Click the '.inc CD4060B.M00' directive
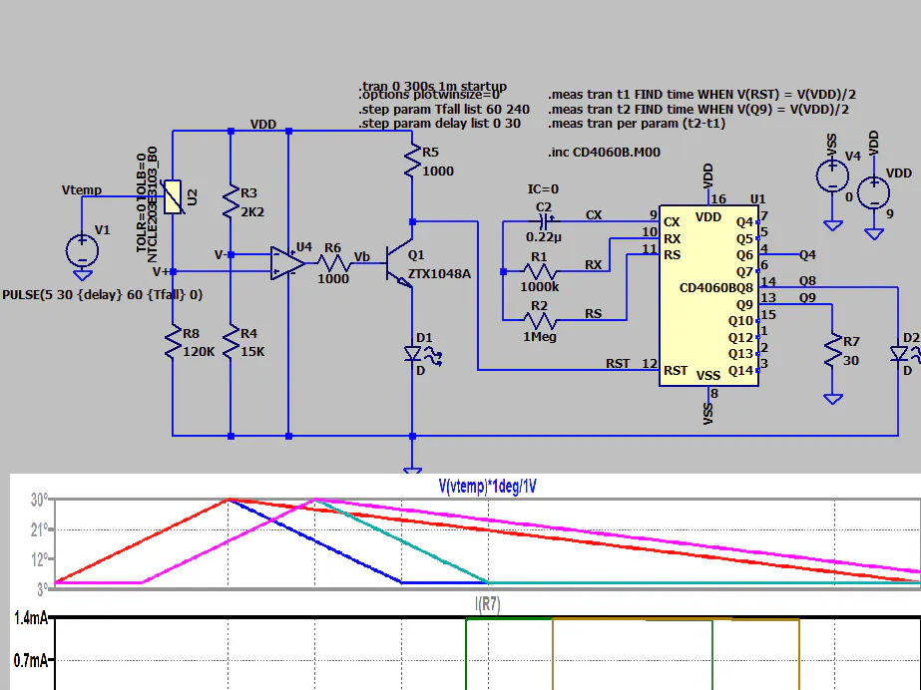The image size is (921, 690). coord(605,152)
